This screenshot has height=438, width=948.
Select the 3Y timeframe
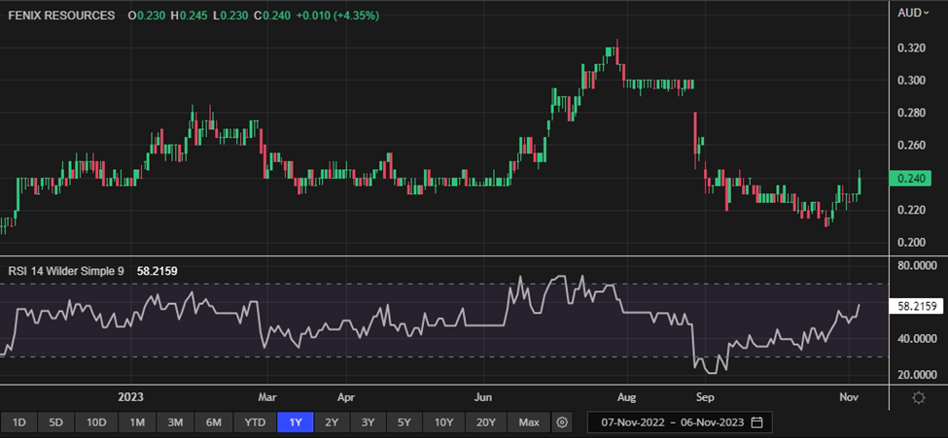coord(369,421)
